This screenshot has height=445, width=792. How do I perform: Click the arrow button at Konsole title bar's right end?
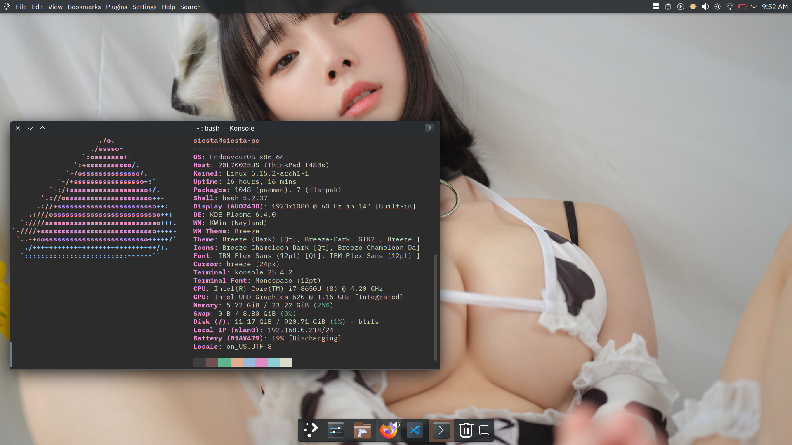tap(429, 128)
